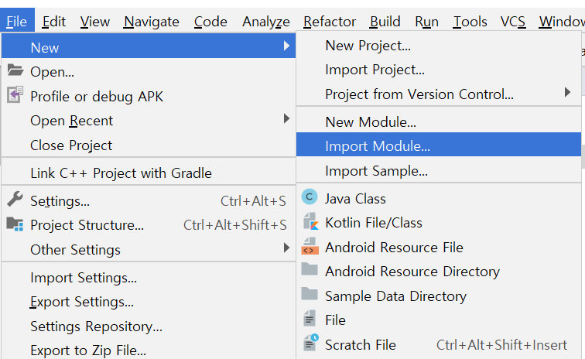Select Close Project
The width and height of the screenshot is (585, 359).
click(149, 144)
